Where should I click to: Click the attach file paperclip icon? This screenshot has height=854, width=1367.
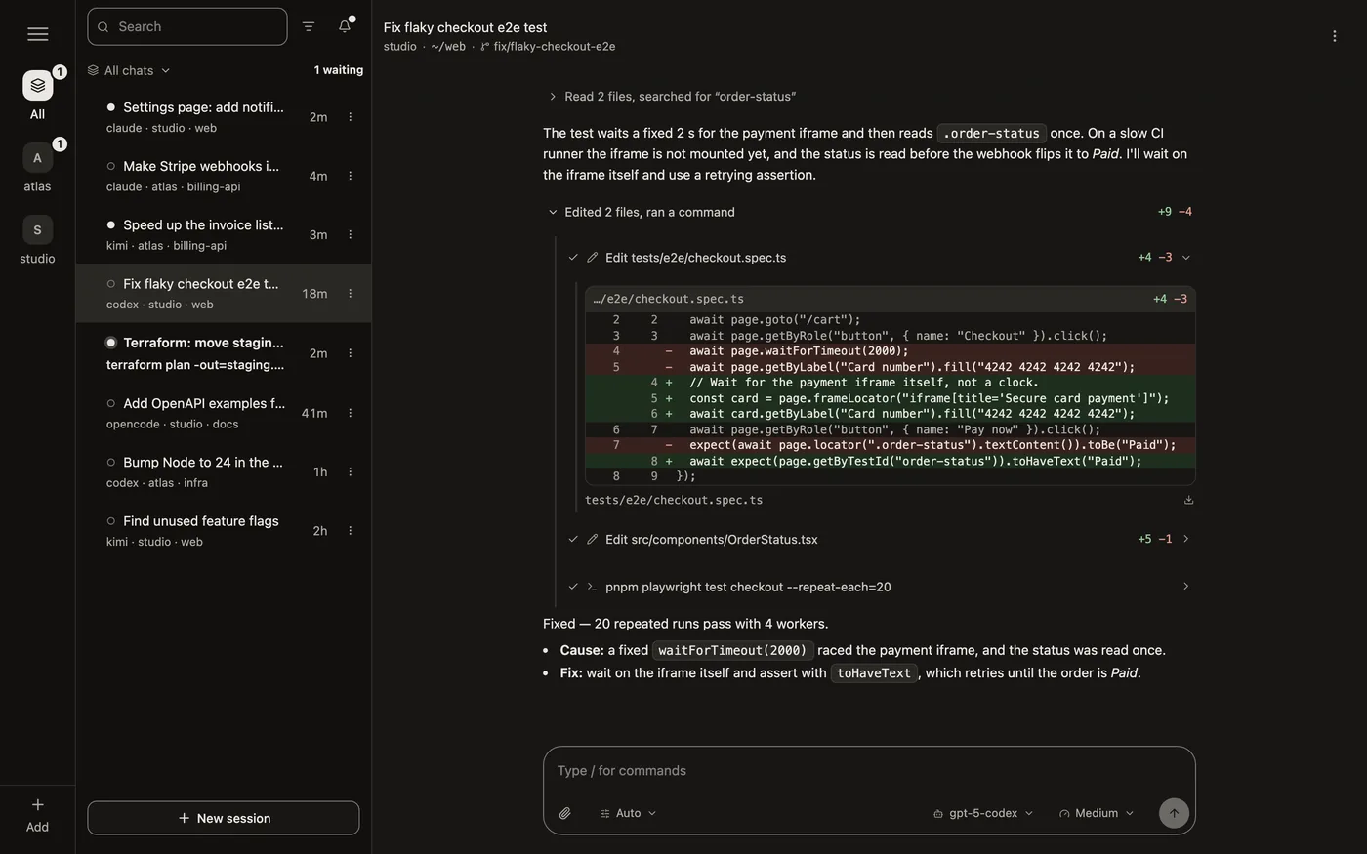click(x=565, y=813)
